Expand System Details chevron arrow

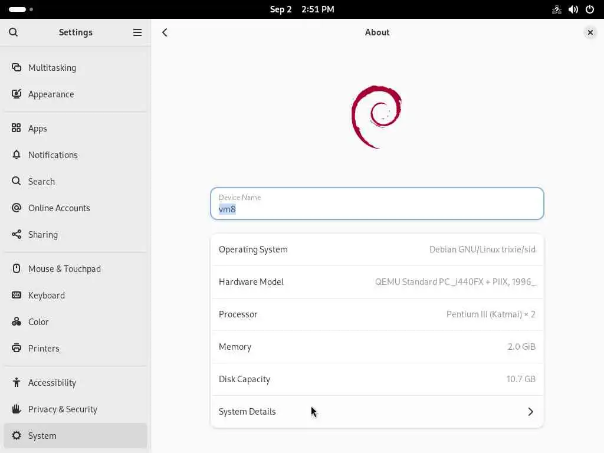pyautogui.click(x=530, y=411)
